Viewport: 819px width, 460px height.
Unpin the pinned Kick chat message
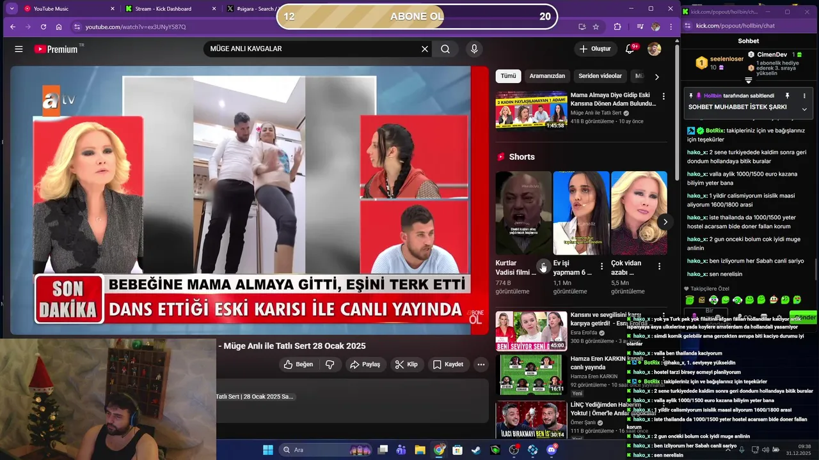pos(787,96)
